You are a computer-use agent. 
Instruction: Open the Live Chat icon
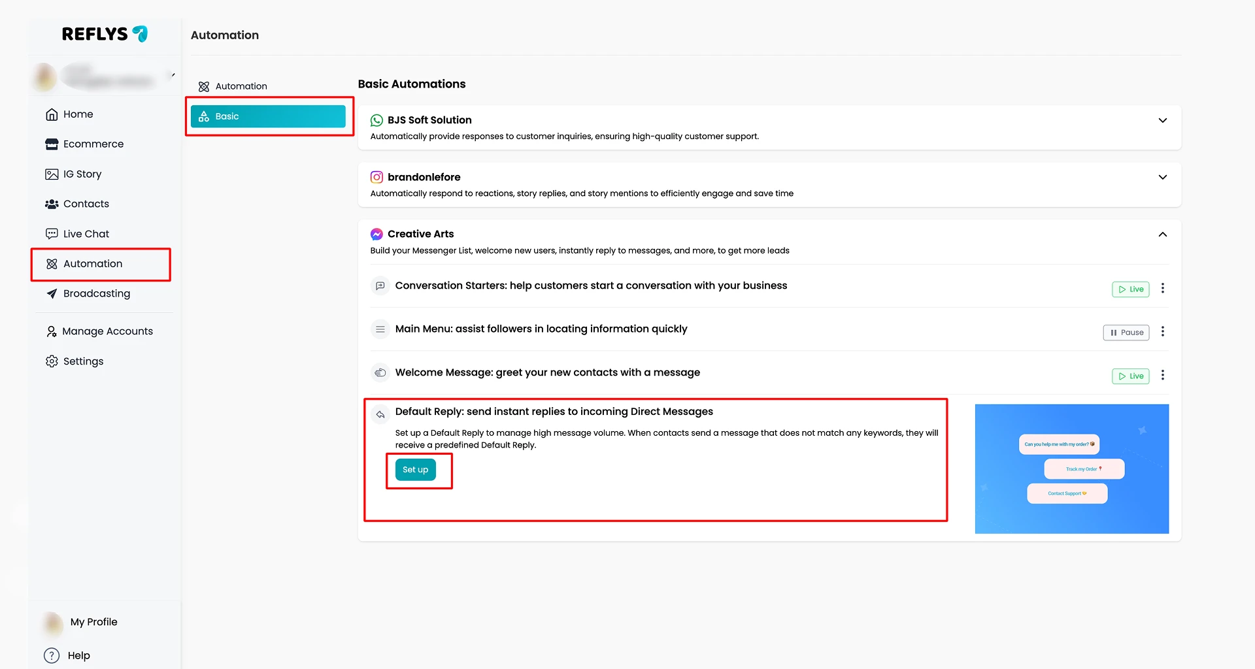pyautogui.click(x=52, y=234)
